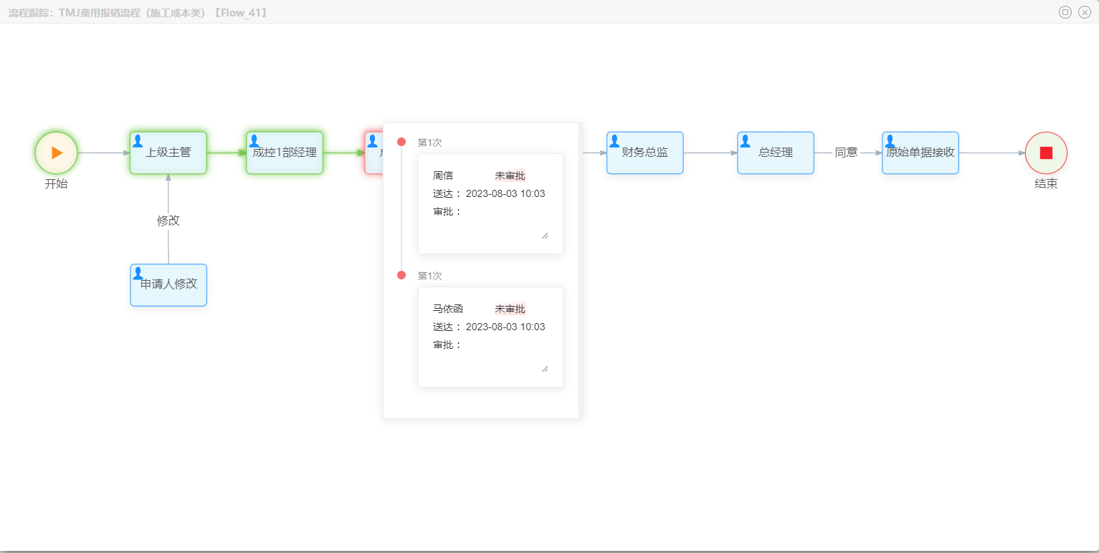Click second red timeline dot 第1次
The image size is (1099, 553).
(x=401, y=275)
